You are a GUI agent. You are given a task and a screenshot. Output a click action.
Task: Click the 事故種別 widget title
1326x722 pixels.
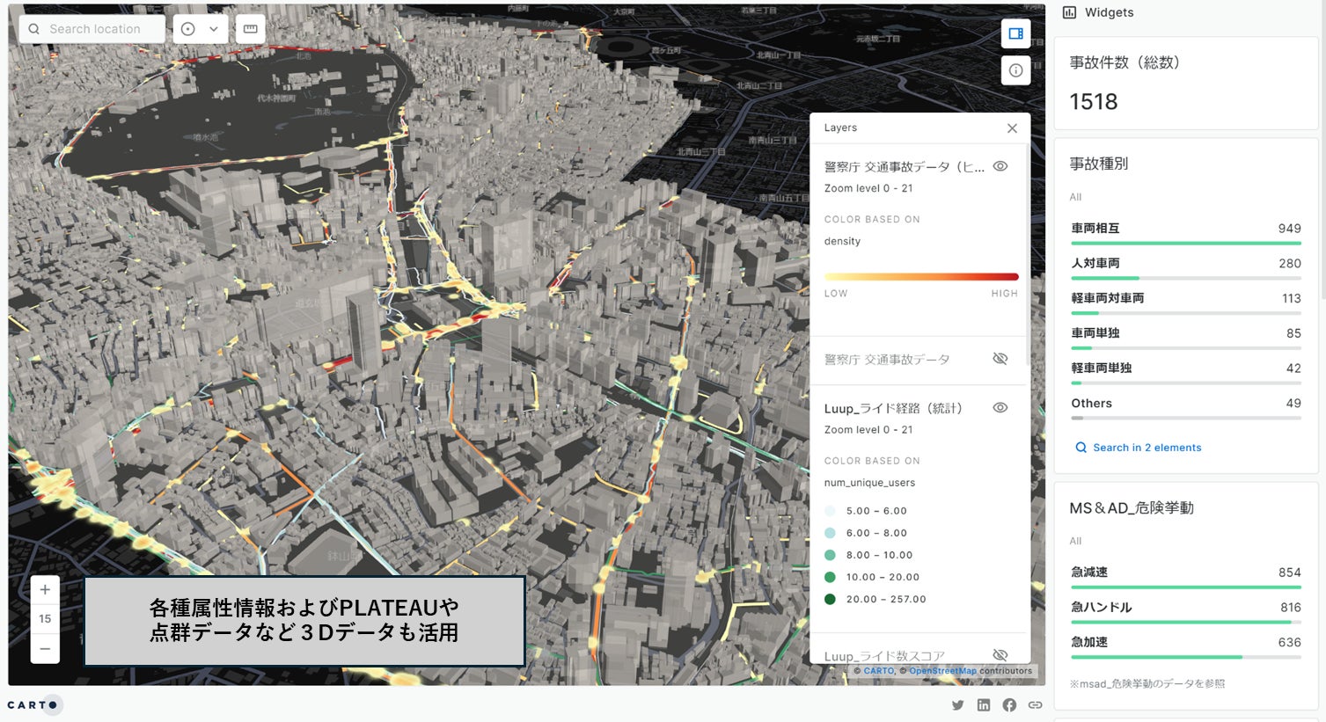click(x=1099, y=164)
